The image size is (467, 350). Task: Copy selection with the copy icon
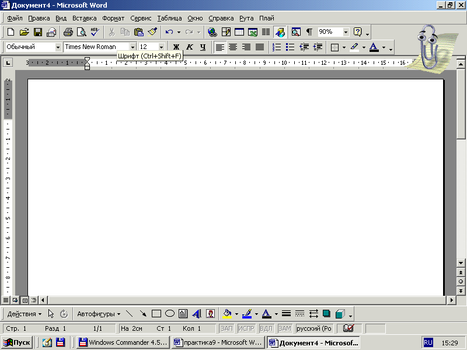click(125, 32)
